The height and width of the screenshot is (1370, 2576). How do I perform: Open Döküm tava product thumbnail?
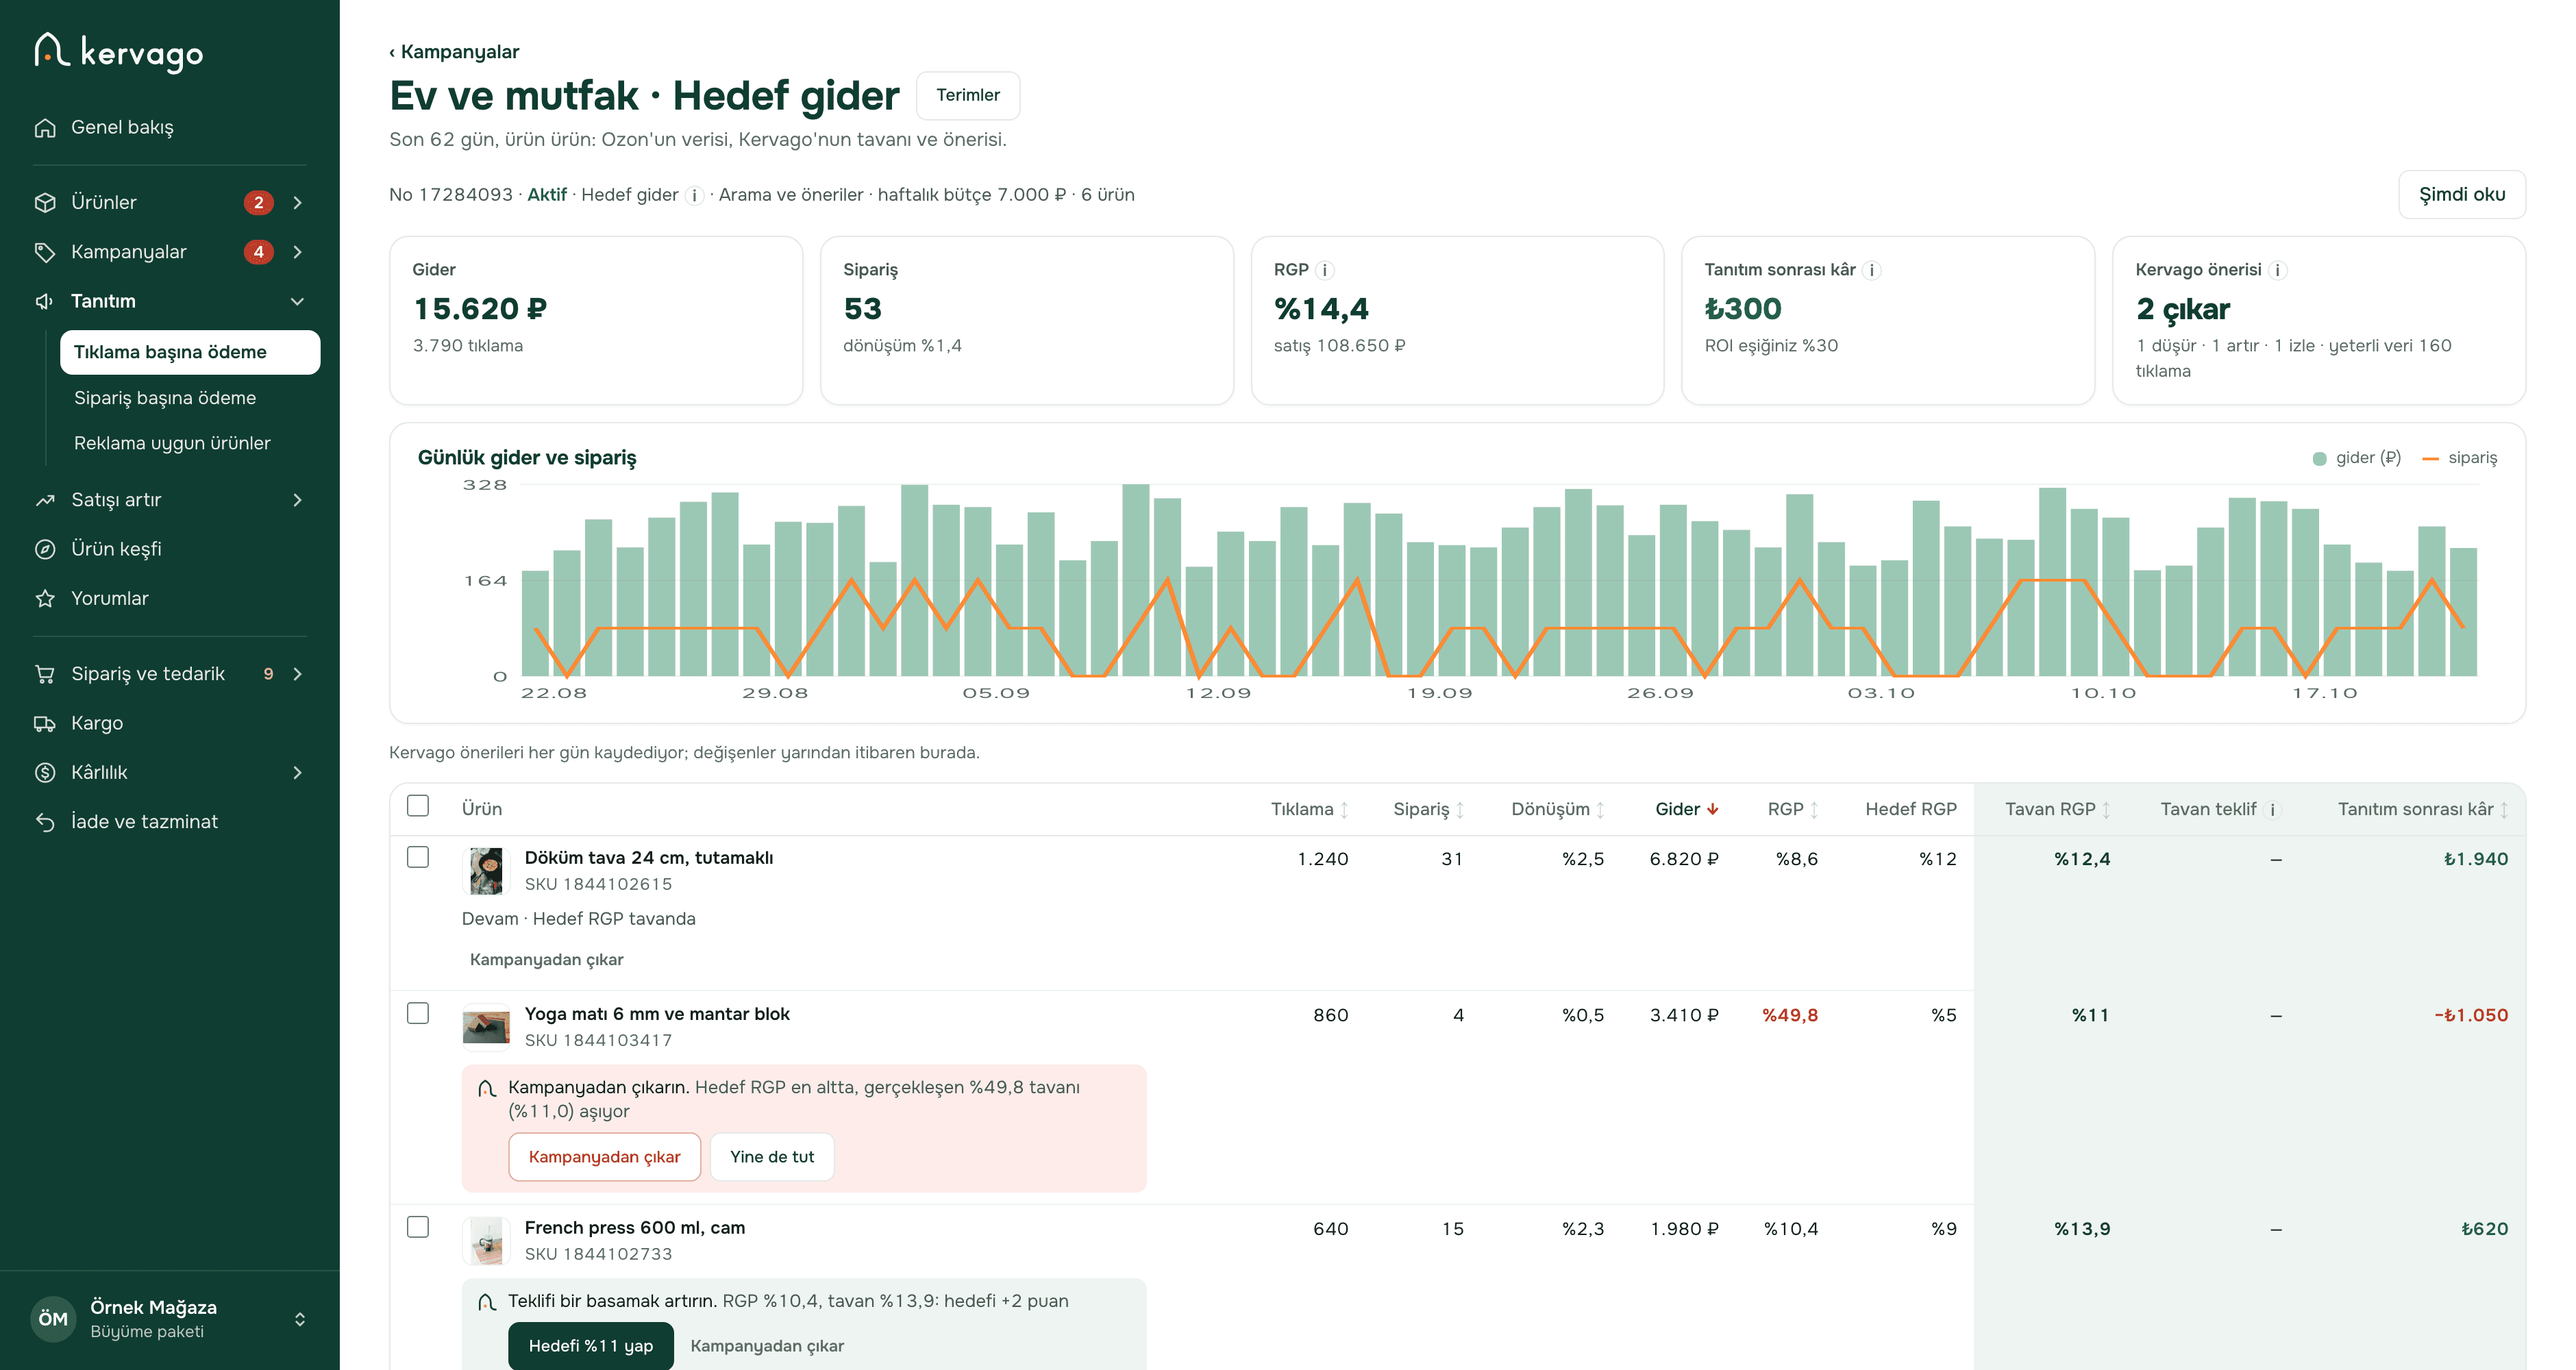tap(486, 871)
